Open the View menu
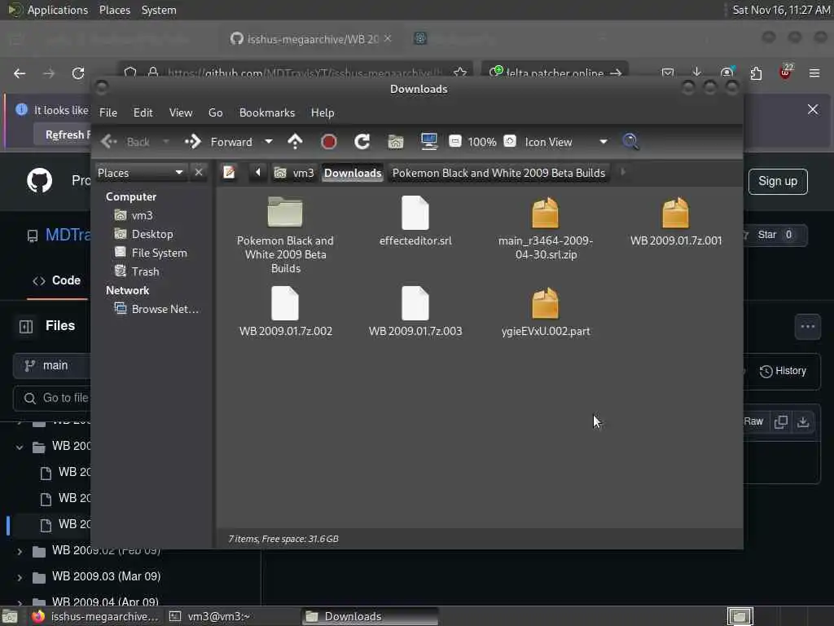834x626 pixels. click(x=181, y=112)
